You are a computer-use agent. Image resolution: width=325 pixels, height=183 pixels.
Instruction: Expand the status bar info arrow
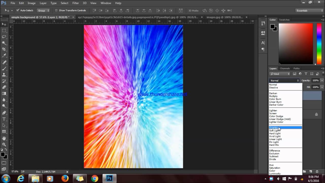tap(67, 172)
